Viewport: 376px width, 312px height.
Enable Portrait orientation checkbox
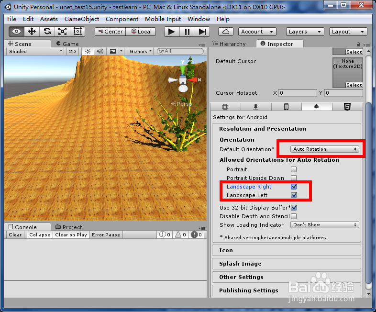coord(294,169)
